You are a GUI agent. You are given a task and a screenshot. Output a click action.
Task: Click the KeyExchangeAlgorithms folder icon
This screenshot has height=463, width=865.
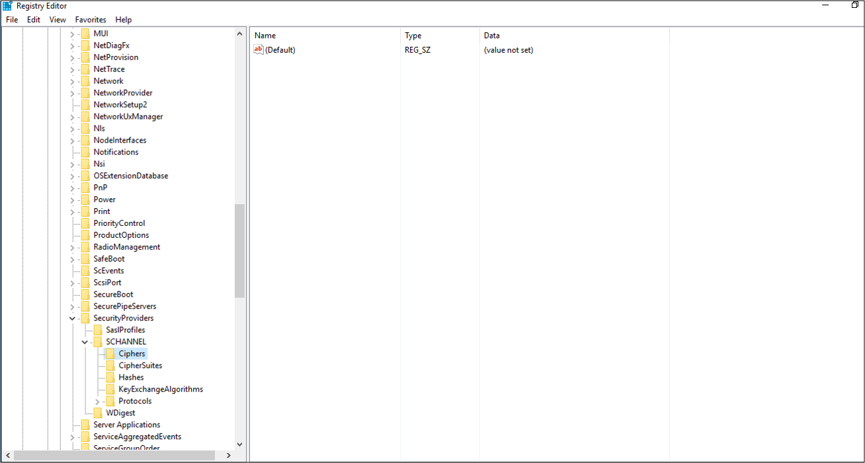[110, 390]
